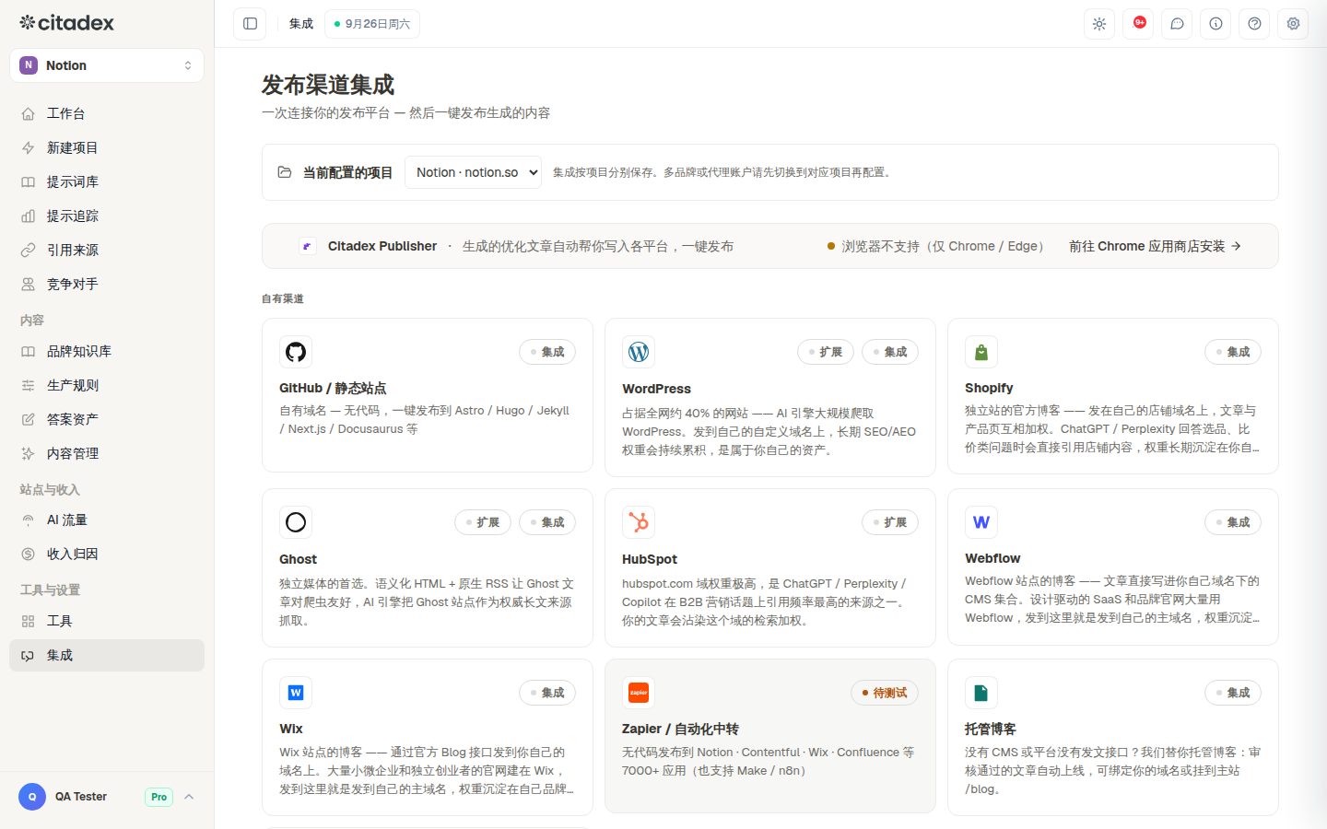Click the Citadex Publisher extension icon
The height and width of the screenshot is (829, 1327).
click(x=308, y=246)
